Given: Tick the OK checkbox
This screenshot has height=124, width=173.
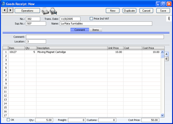Looking at the screenshot, I should click(x=8, y=120).
